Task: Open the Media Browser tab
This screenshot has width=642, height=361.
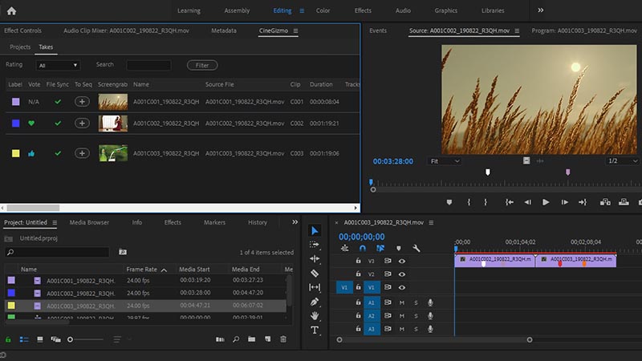Action: [89, 223]
